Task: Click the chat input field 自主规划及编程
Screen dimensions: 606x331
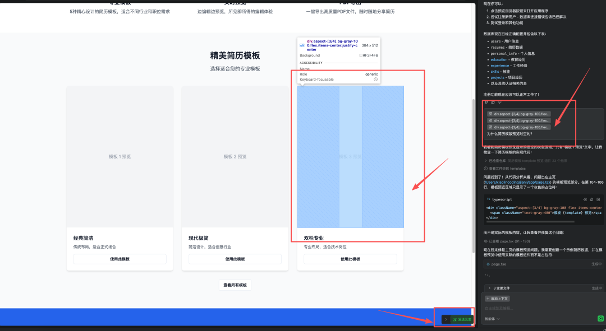Action: coord(543,308)
